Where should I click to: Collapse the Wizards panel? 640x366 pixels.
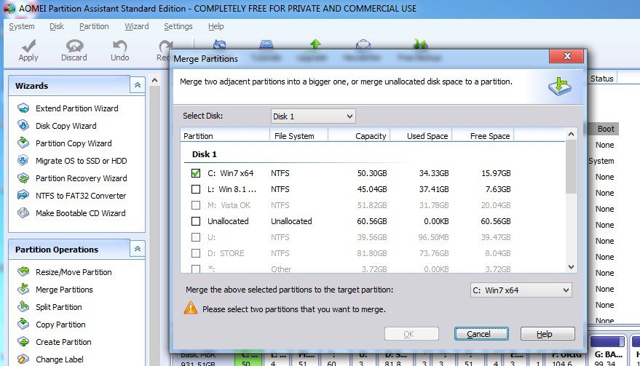point(138,85)
